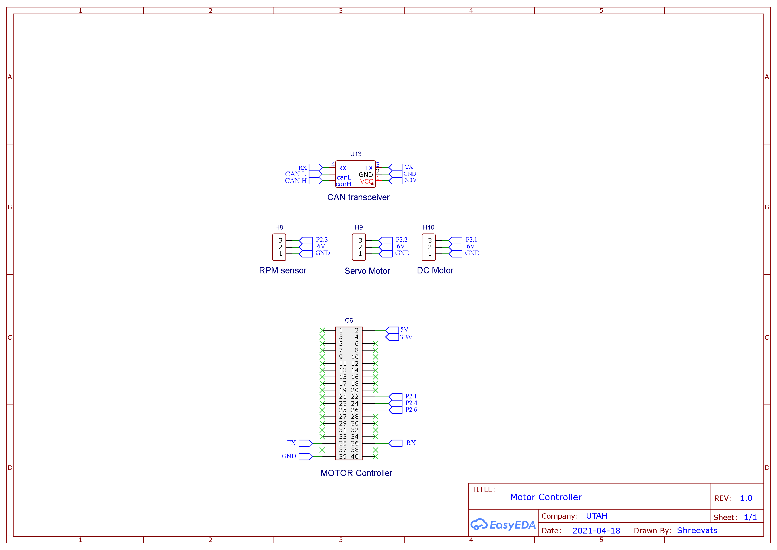
Task: Click the P2.1 net port on header H10
Action: (x=455, y=240)
